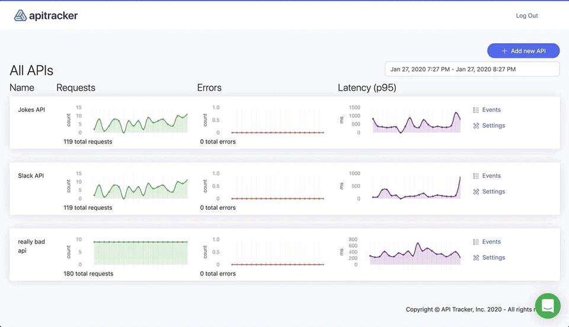Click 119 total requests under Jokes API
Image resolution: width=569 pixels, height=327 pixels.
tap(88, 142)
